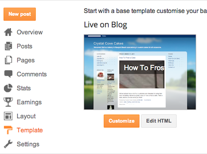Click the Layout grid icon

coord(8,116)
